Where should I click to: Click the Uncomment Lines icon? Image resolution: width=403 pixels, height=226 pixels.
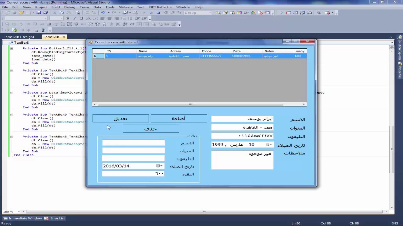tap(94, 13)
